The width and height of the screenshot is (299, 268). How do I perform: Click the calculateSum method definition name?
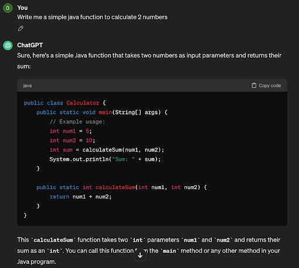pyautogui.click(x=115, y=187)
